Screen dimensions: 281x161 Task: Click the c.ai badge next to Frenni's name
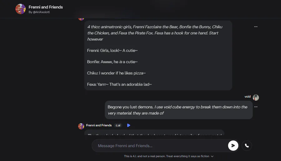click(x=118, y=125)
